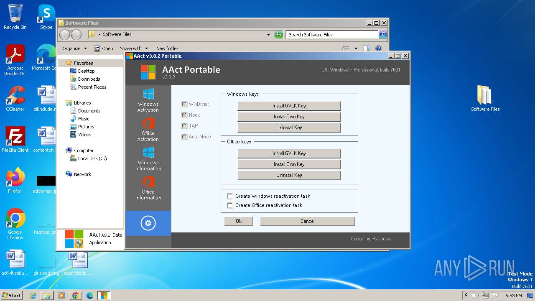Click the search magnifier icon in Explorer
Viewport: 535px width, 301px height.
pyautogui.click(x=383, y=35)
